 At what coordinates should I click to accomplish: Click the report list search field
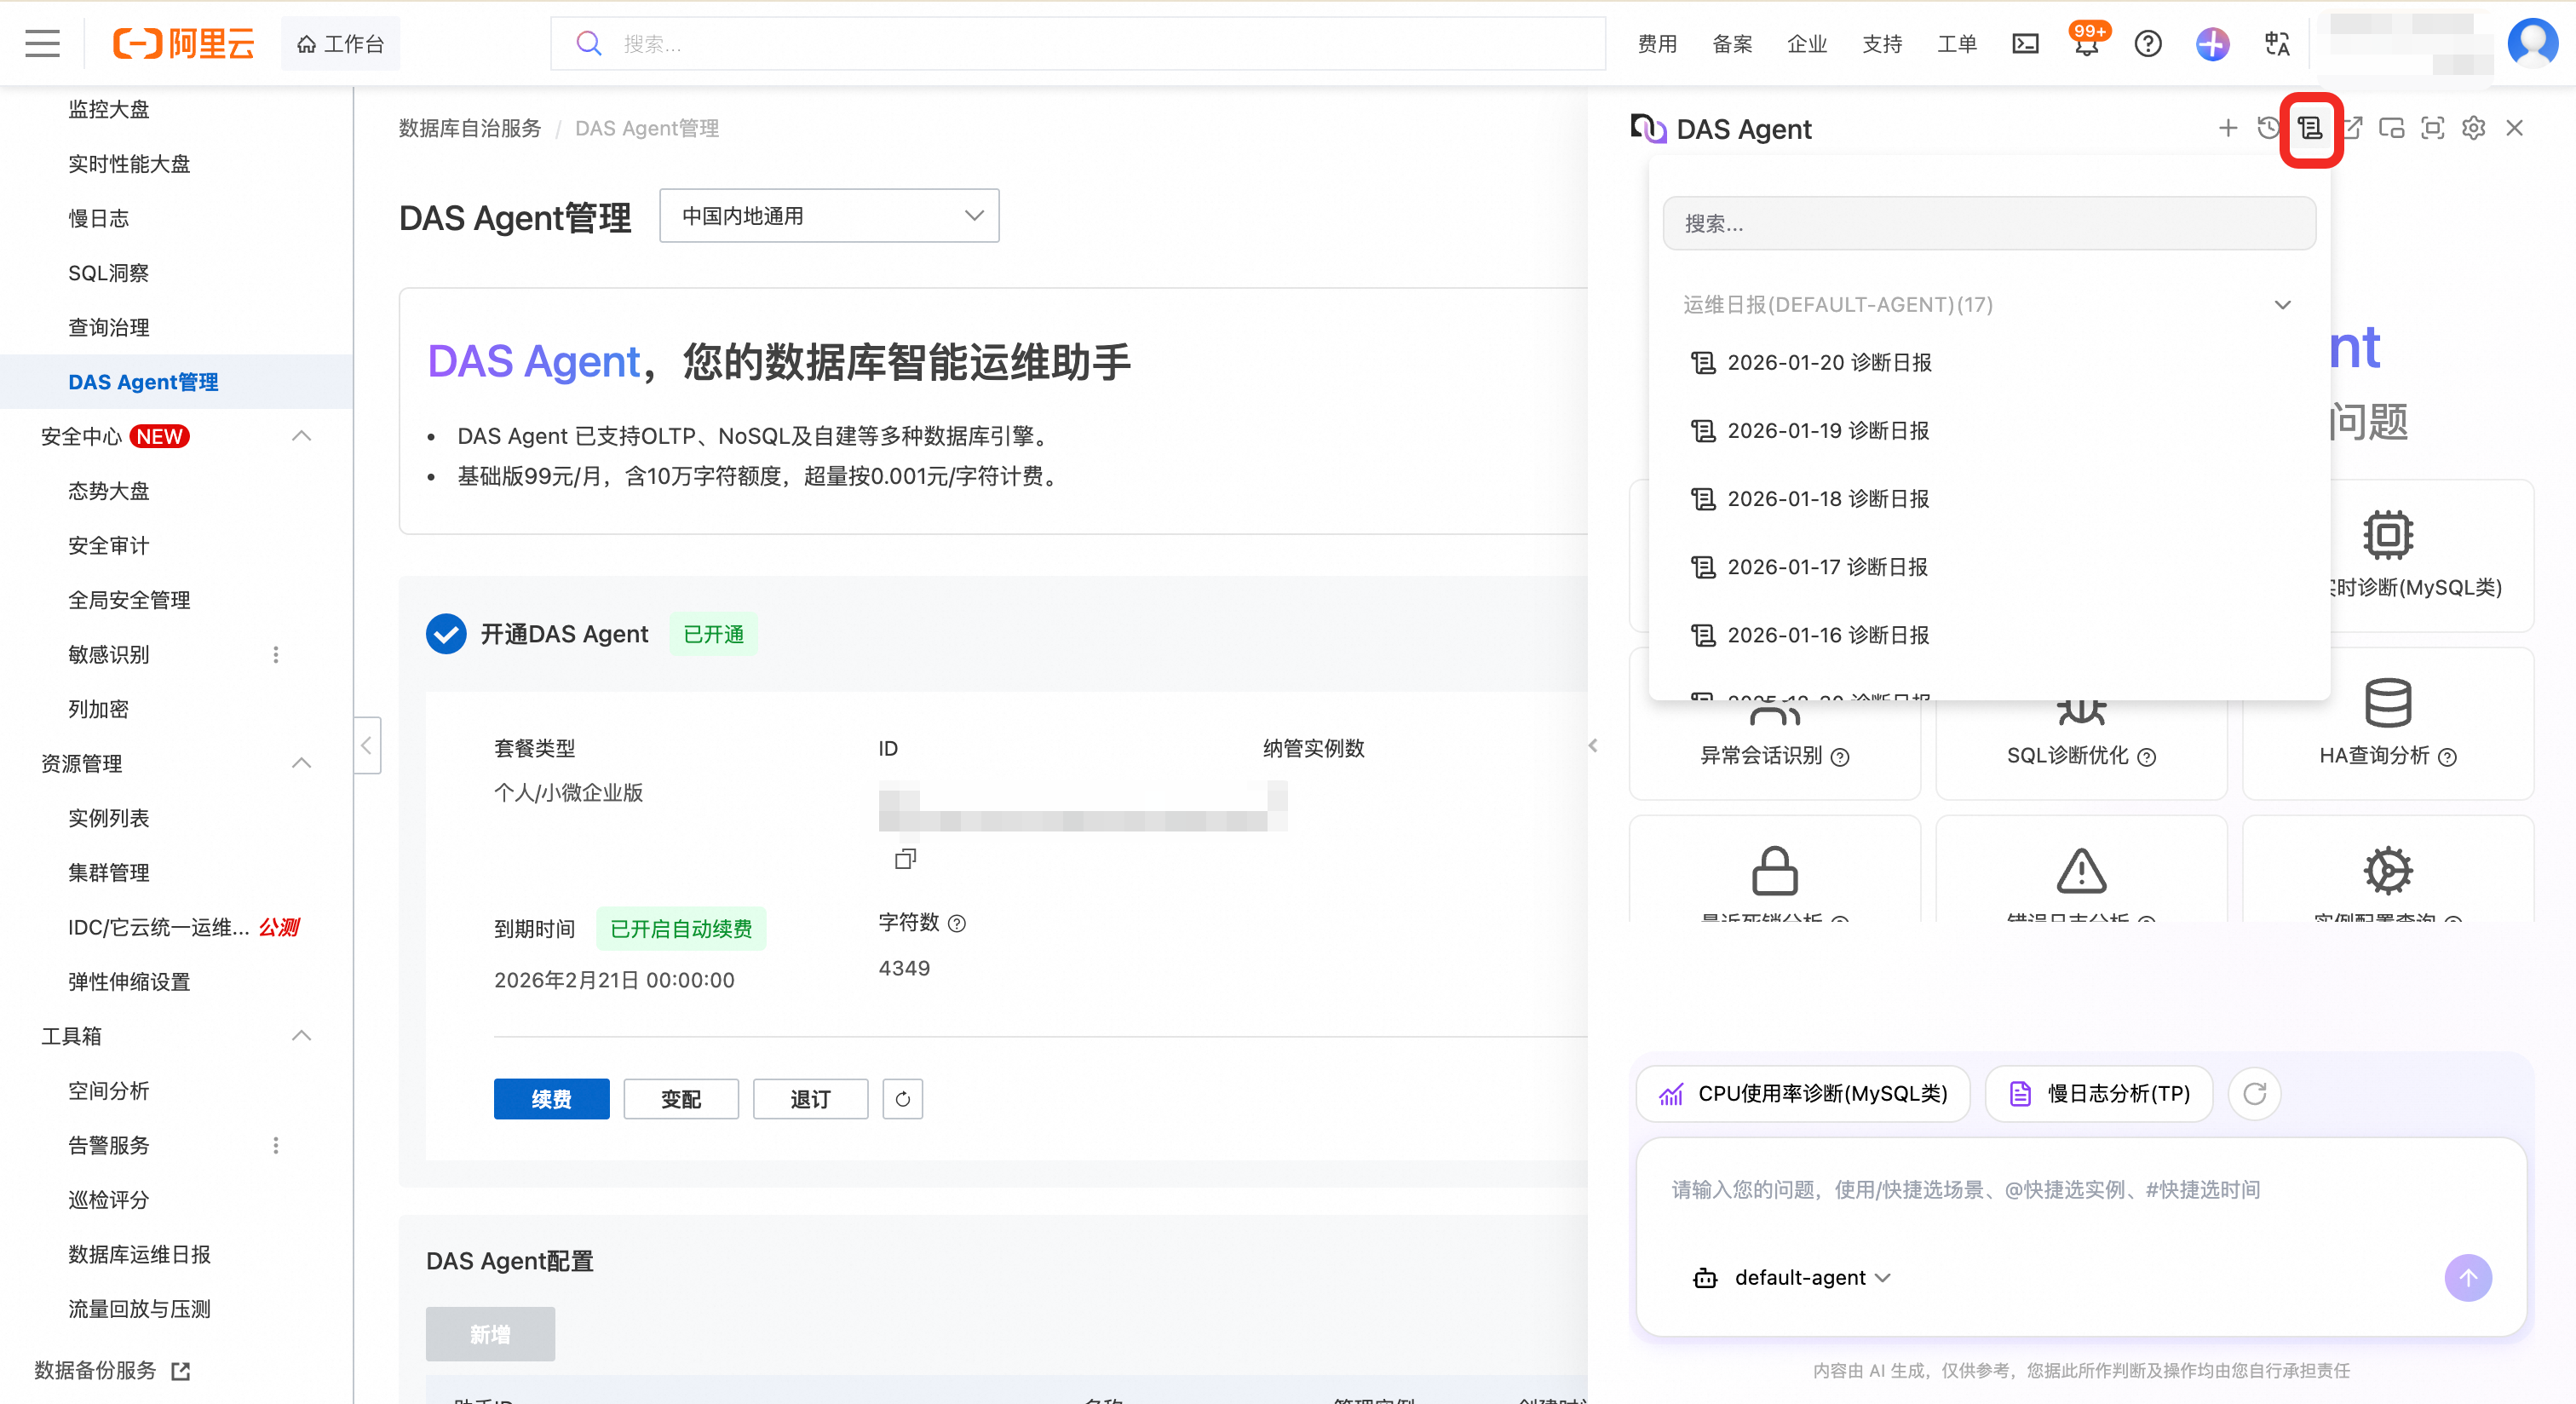[x=1988, y=223]
